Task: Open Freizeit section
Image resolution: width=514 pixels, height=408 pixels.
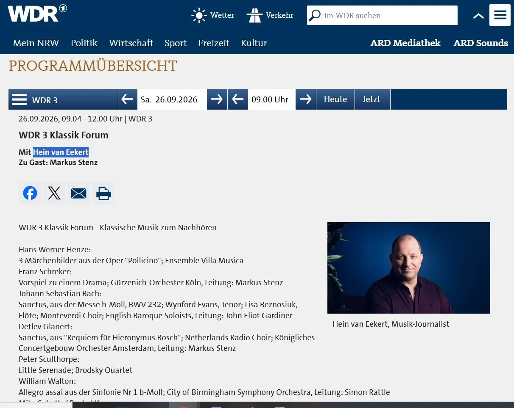Action: click(x=214, y=43)
